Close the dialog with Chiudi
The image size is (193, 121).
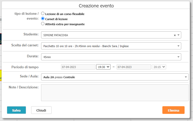[x=41, y=110]
